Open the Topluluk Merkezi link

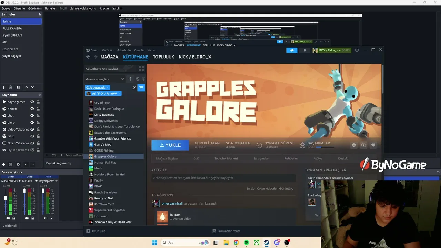[x=226, y=158]
